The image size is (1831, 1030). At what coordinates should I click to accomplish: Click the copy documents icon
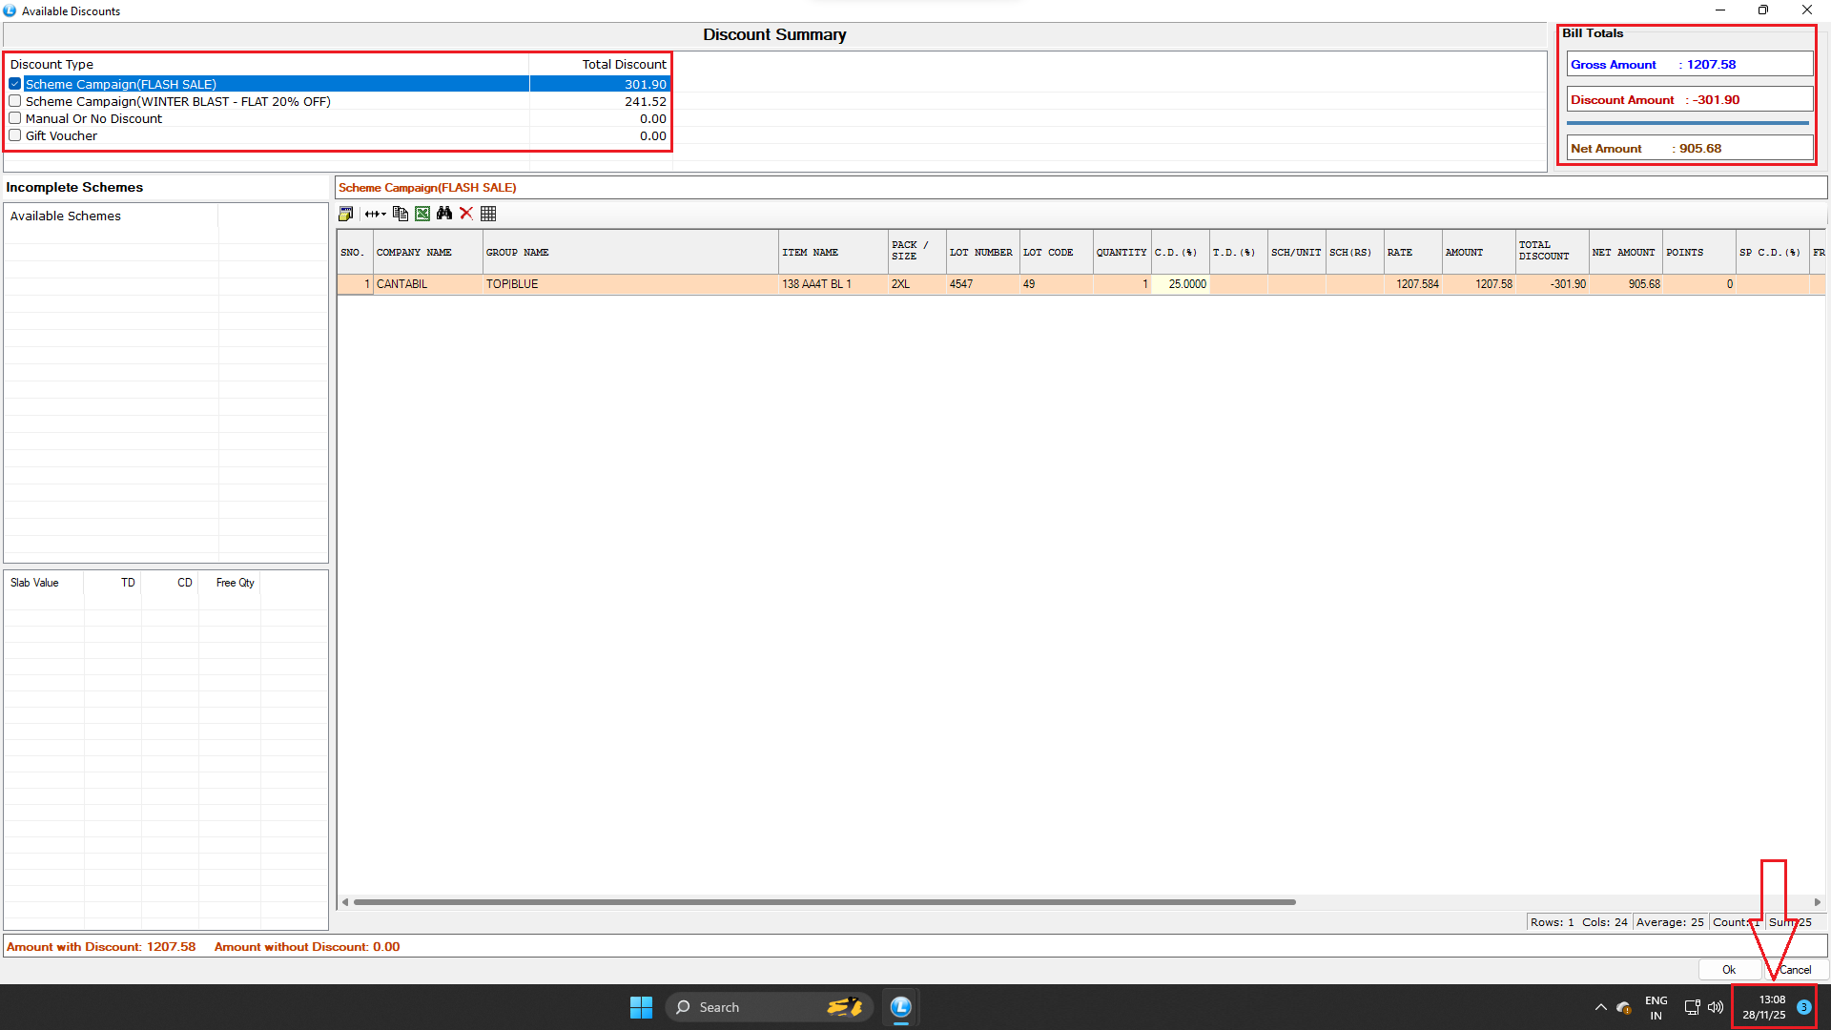coord(401,214)
